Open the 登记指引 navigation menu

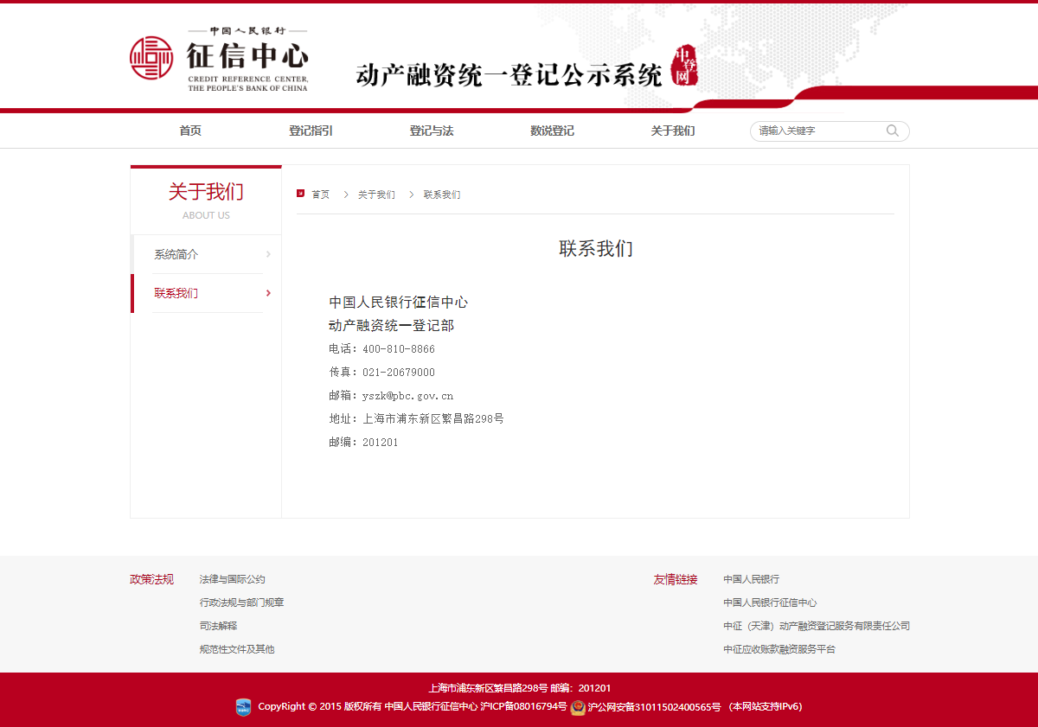click(x=311, y=131)
